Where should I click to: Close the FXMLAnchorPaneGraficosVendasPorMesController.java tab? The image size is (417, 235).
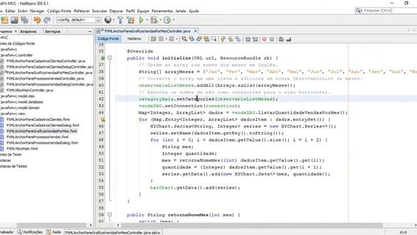[x=195, y=31]
